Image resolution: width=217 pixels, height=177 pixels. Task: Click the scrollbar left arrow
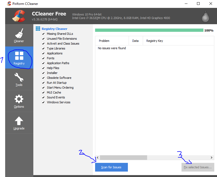(98, 157)
